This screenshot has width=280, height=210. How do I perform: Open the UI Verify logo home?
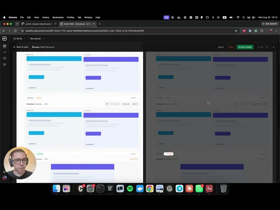(x=4, y=38)
